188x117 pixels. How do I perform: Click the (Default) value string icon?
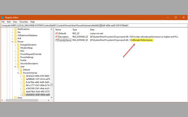[x=56, y=33]
